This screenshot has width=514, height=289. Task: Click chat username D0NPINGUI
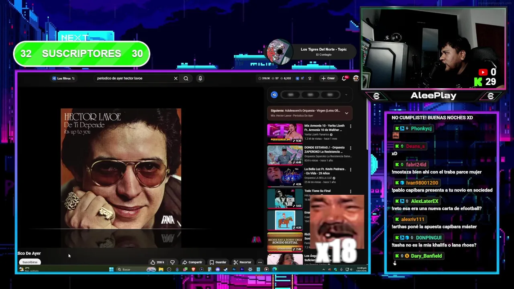pos(428,238)
